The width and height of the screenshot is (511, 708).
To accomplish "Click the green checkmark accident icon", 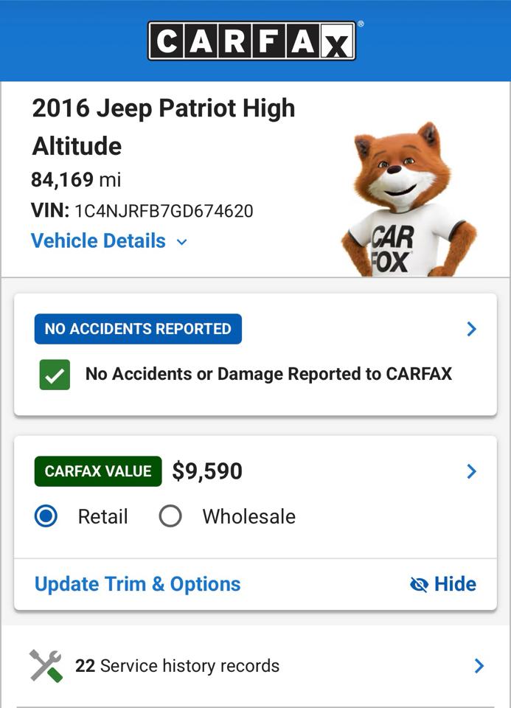I will 55,374.
